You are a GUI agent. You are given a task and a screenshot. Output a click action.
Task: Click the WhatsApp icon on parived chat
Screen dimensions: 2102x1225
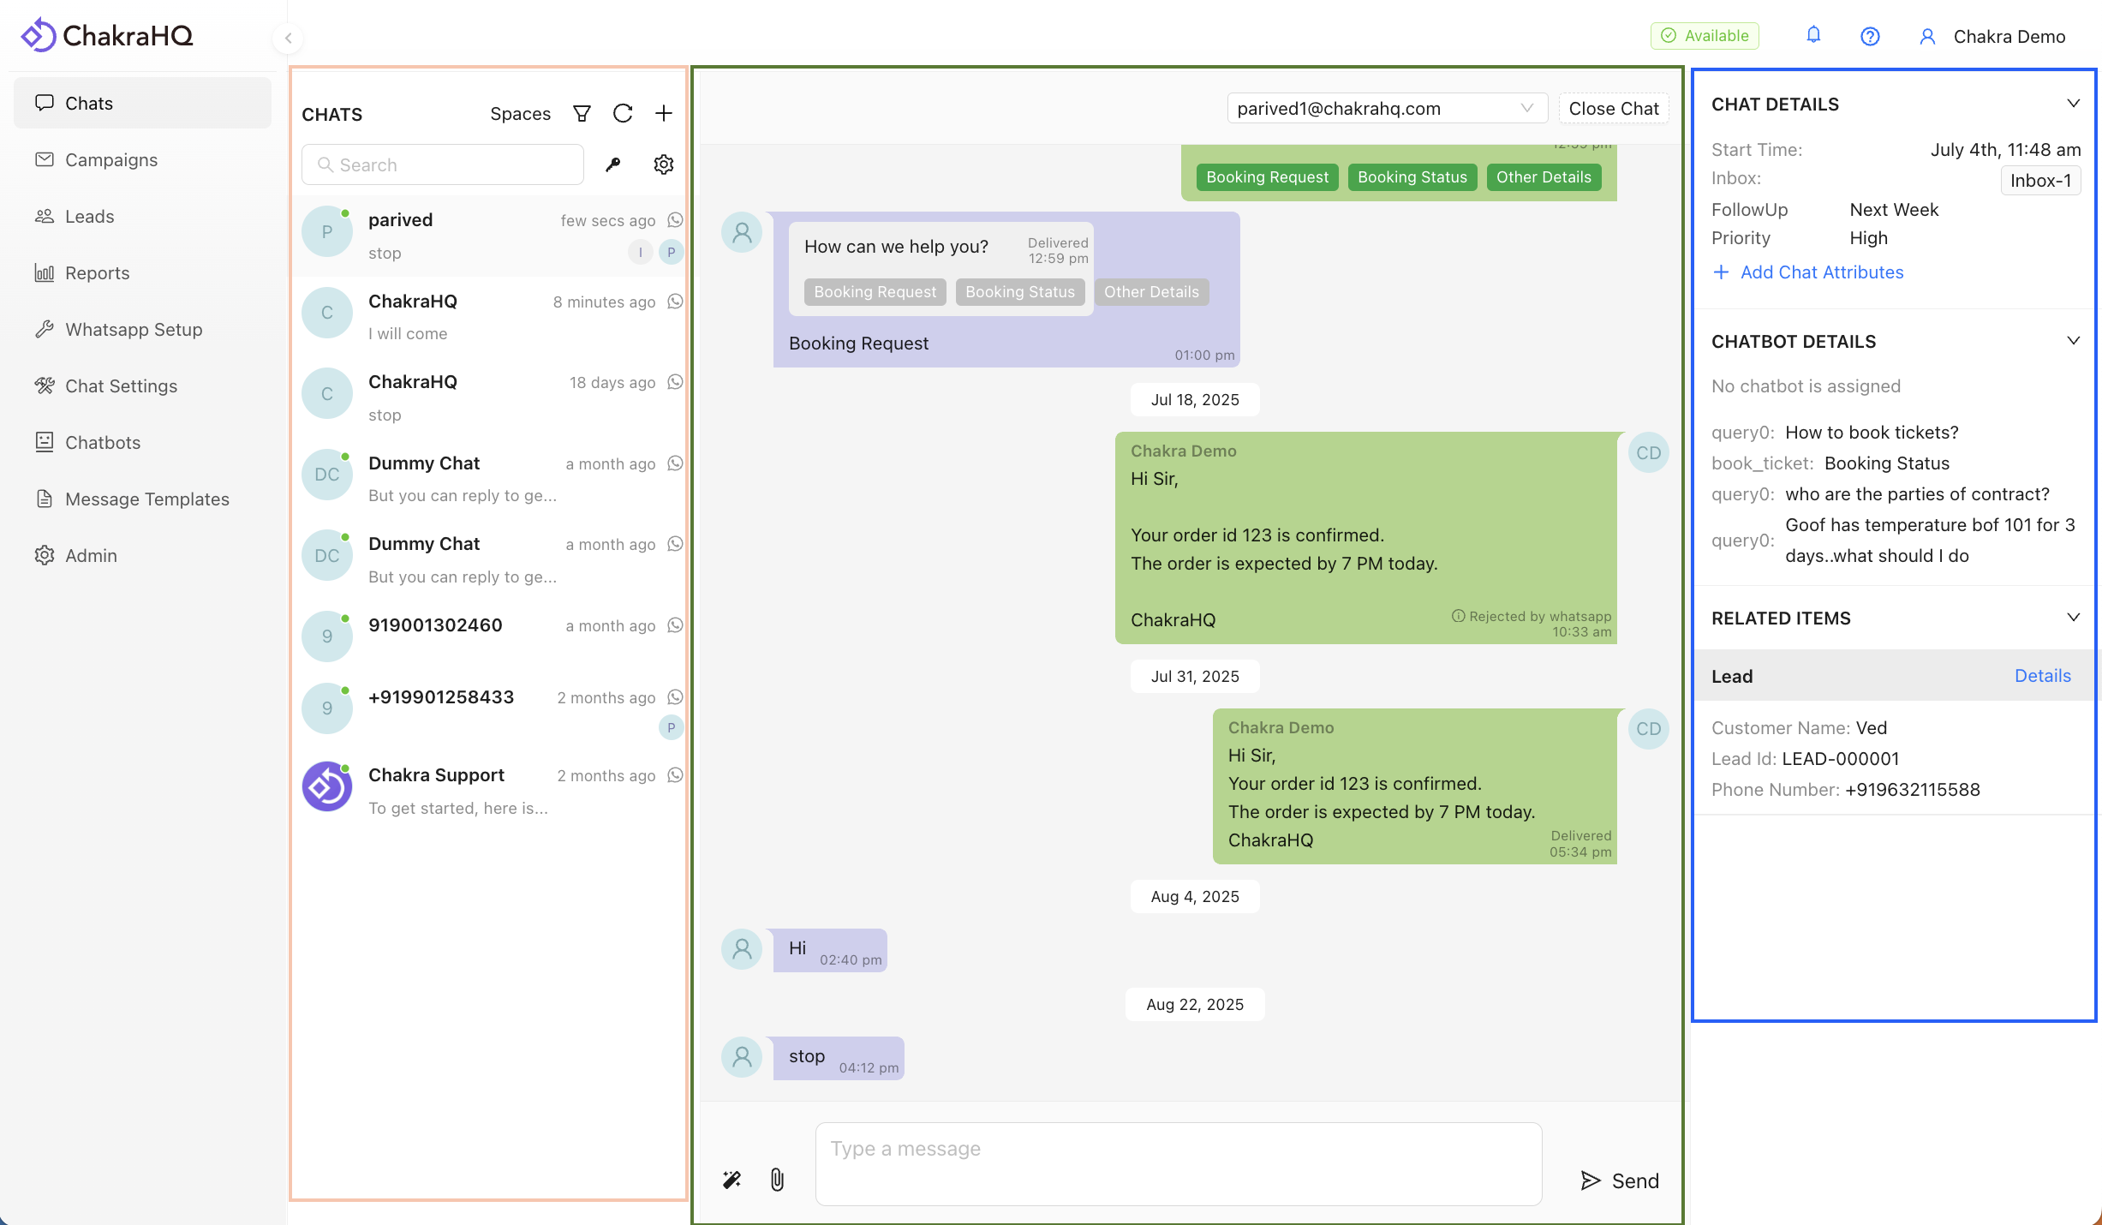tap(675, 220)
